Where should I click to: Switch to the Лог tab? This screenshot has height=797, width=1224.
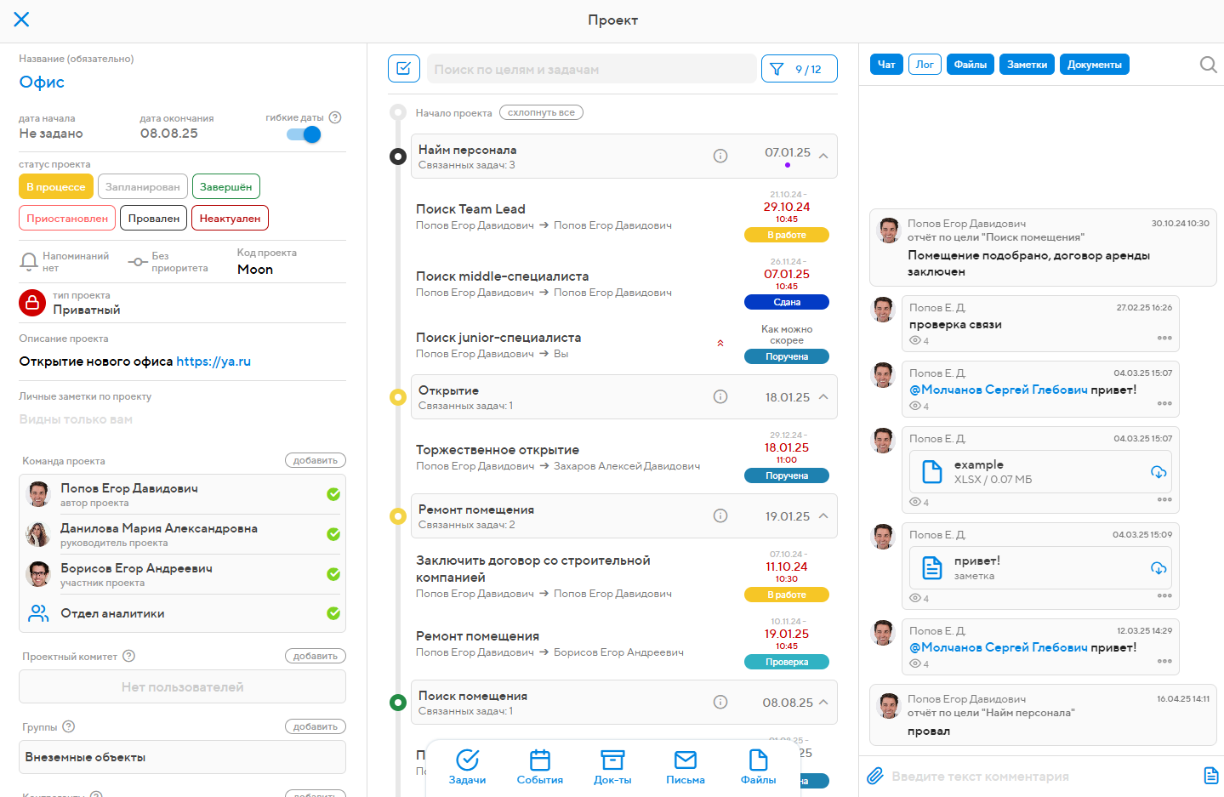point(925,64)
